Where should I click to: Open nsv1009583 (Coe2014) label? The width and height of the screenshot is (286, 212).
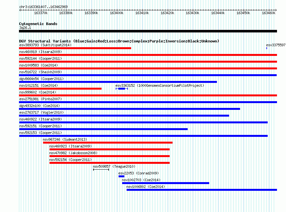[x=39, y=65]
